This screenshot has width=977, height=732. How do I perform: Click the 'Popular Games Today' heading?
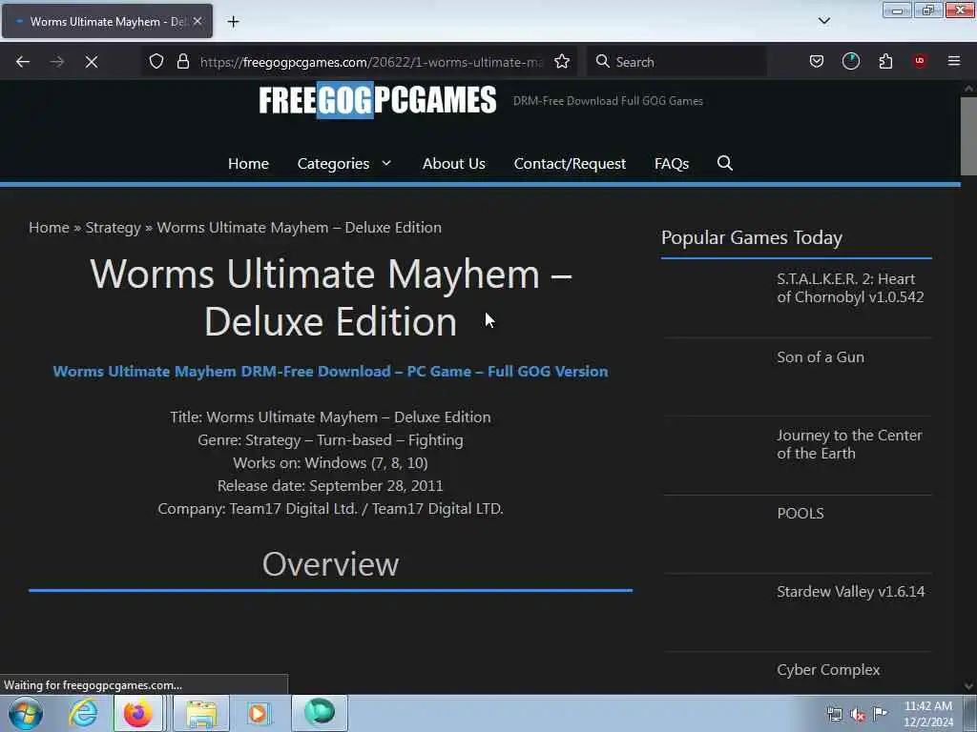(x=752, y=237)
